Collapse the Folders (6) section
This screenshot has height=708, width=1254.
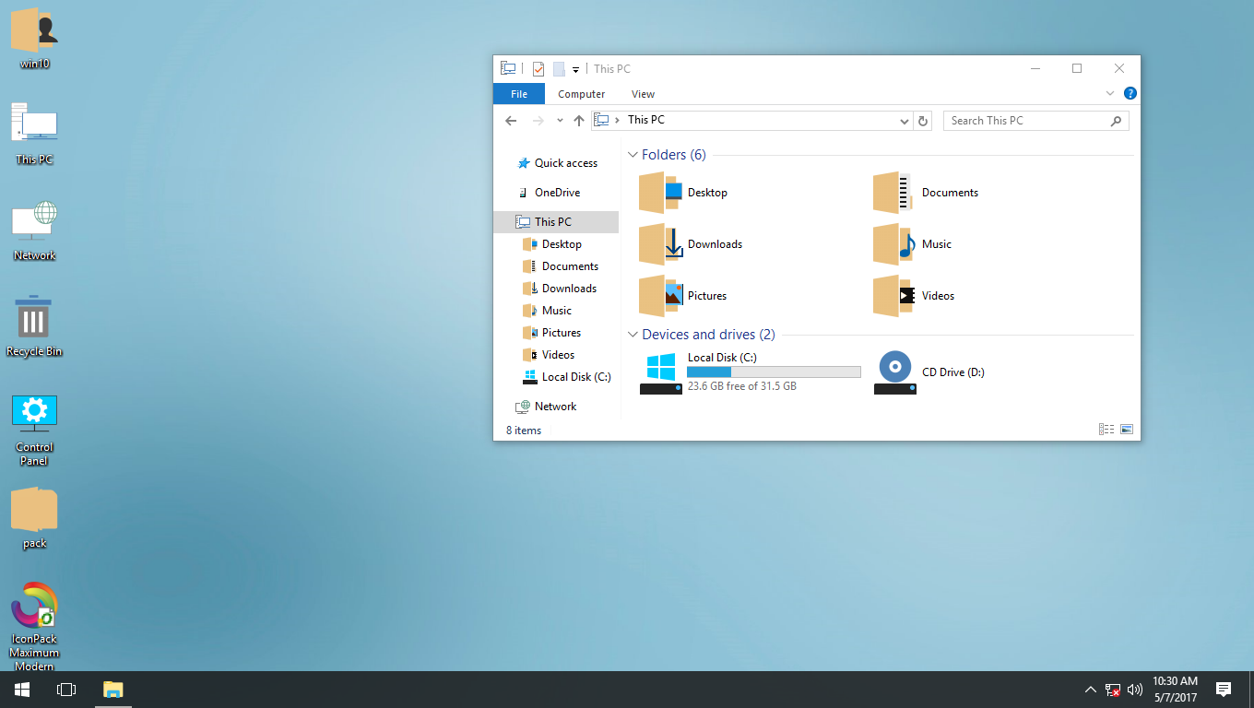pyautogui.click(x=633, y=154)
